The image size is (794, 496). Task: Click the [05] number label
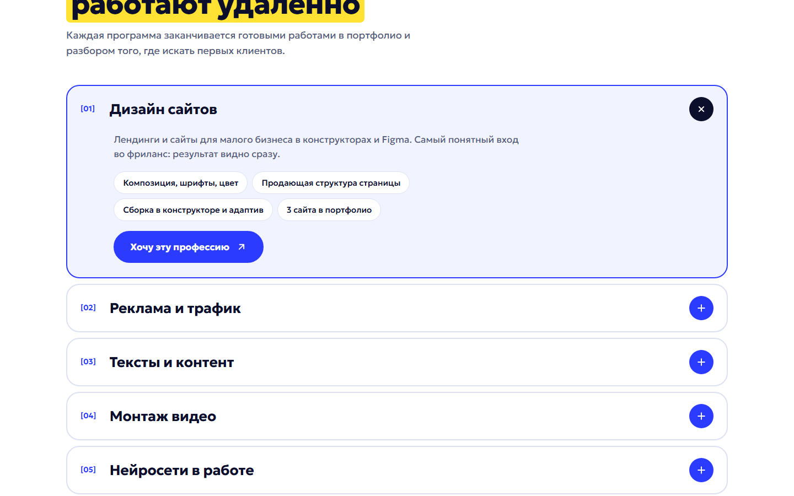88,470
